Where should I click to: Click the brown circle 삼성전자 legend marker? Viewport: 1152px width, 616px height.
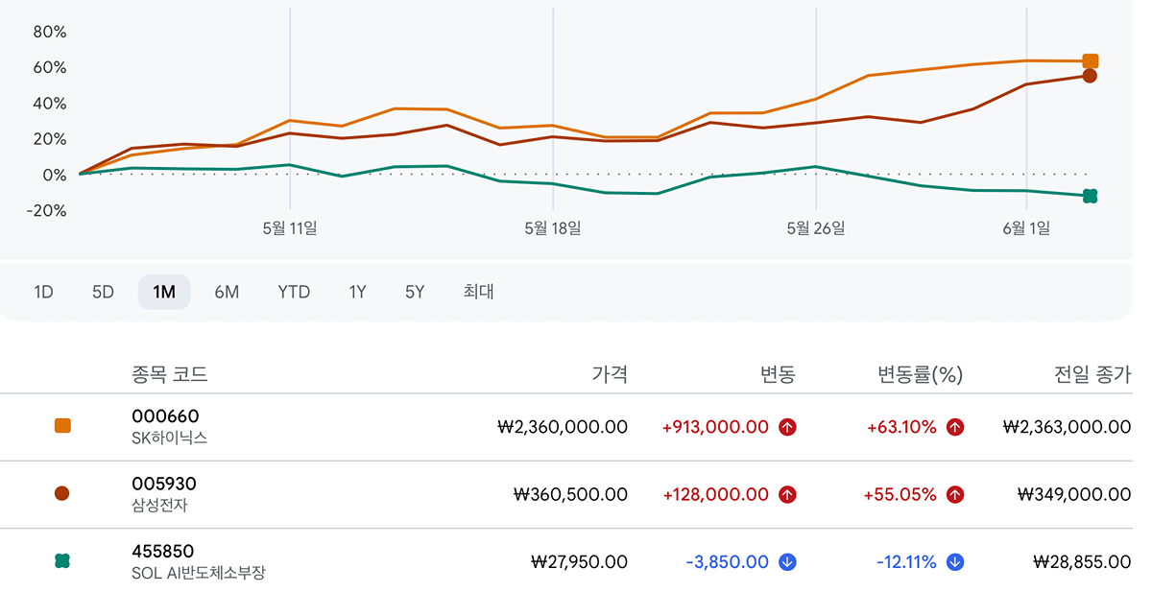pyautogui.click(x=62, y=493)
